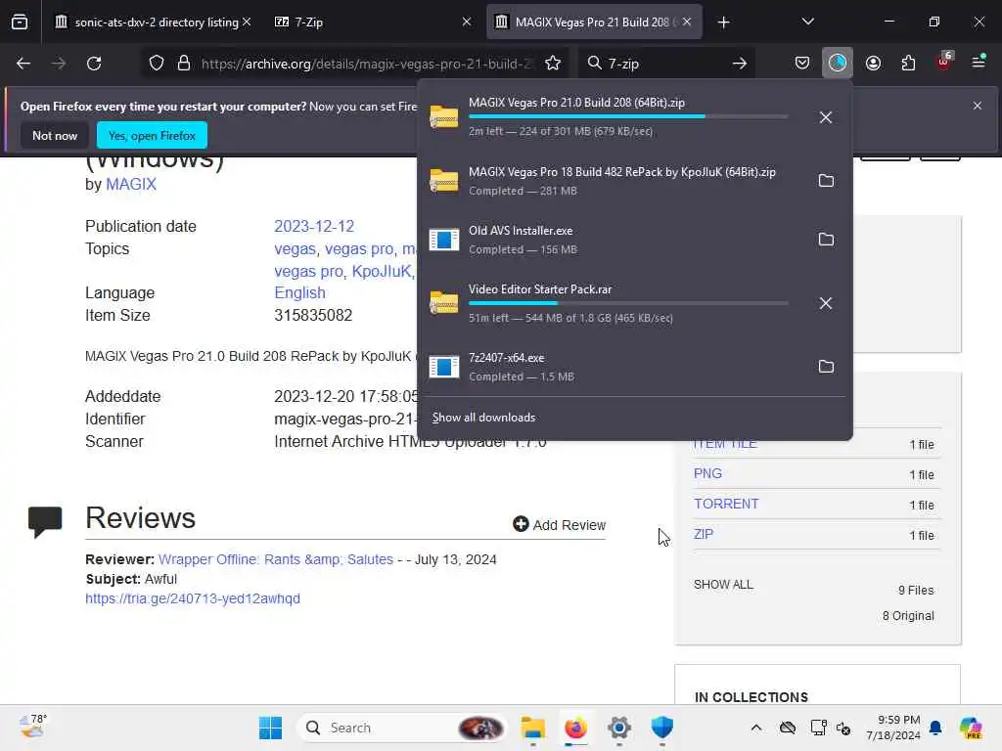Cancel the Video Editor Starter Pack download
Screen dimensions: 1002x751
click(x=826, y=303)
